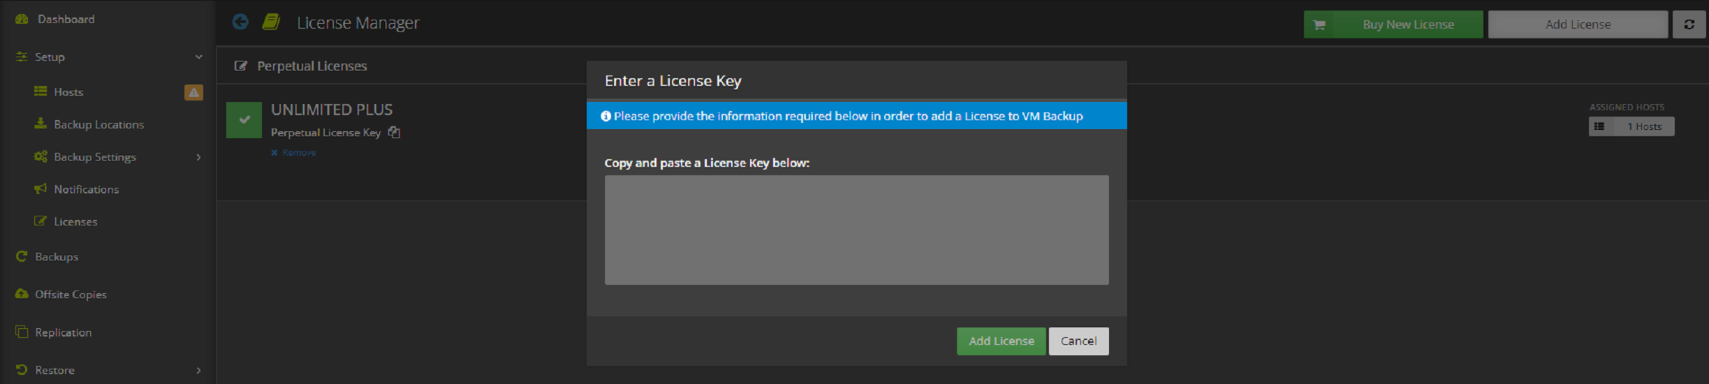The height and width of the screenshot is (384, 1709).
Task: Open Offsite Copies section
Action: click(x=71, y=295)
